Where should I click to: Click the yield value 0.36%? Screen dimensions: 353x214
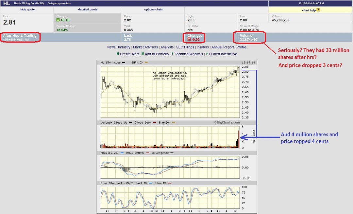(129, 30)
